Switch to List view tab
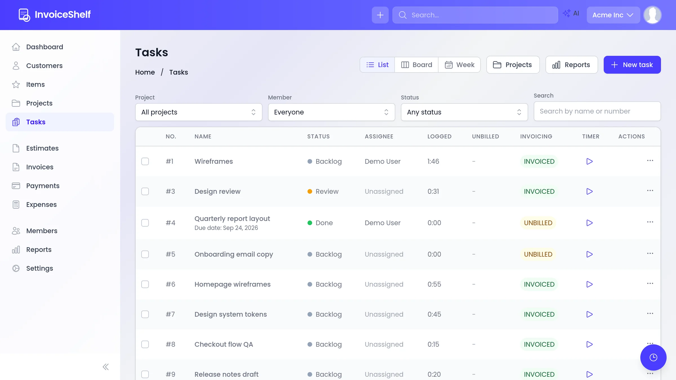676x380 pixels. [377, 65]
